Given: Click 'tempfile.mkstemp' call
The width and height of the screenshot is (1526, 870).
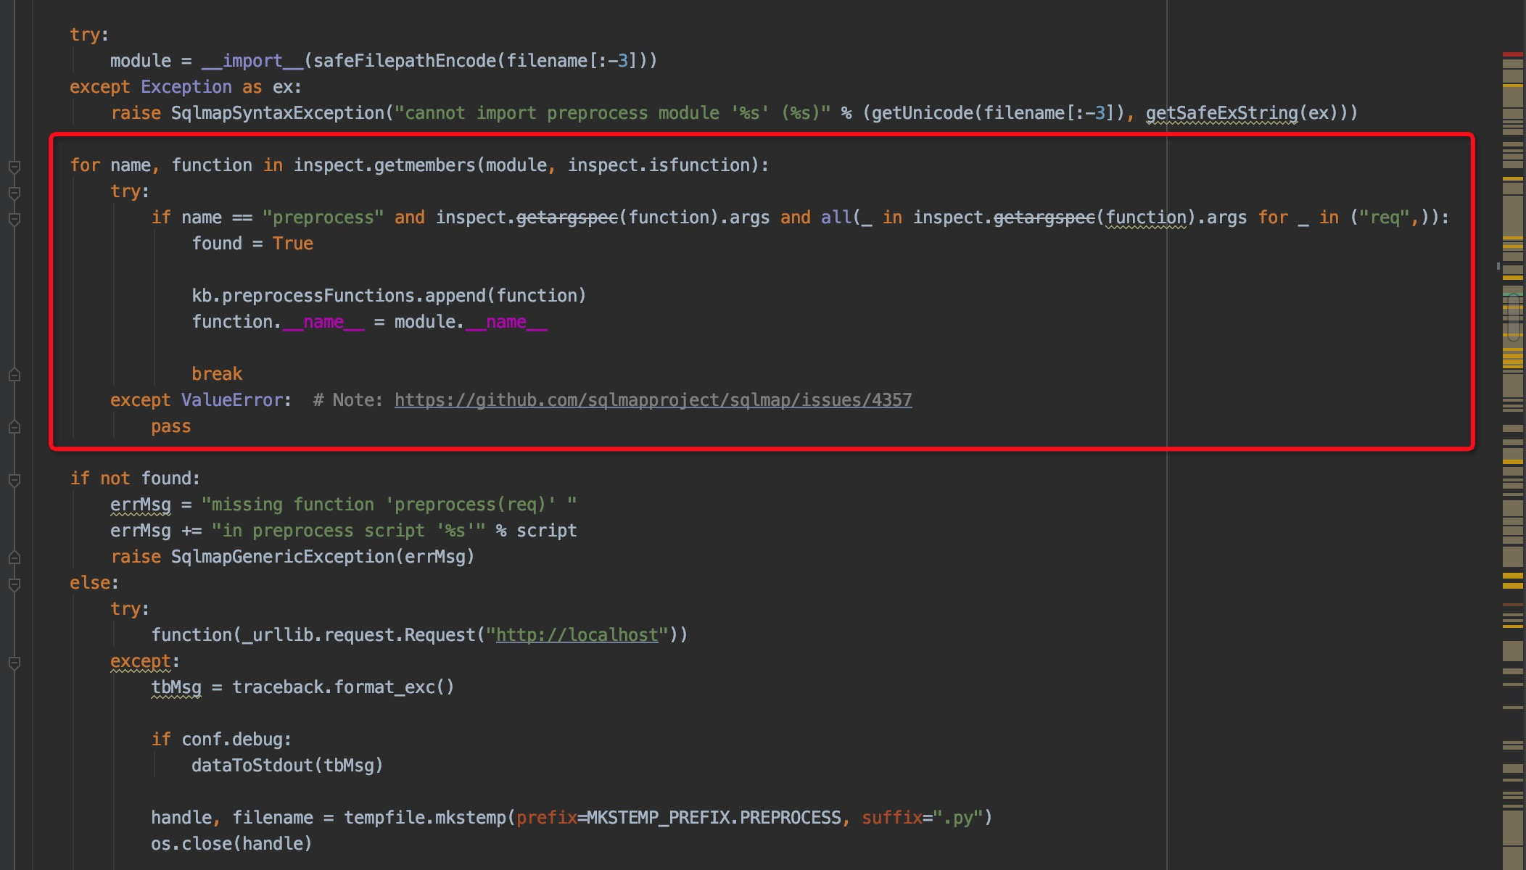Looking at the screenshot, I should (x=425, y=818).
